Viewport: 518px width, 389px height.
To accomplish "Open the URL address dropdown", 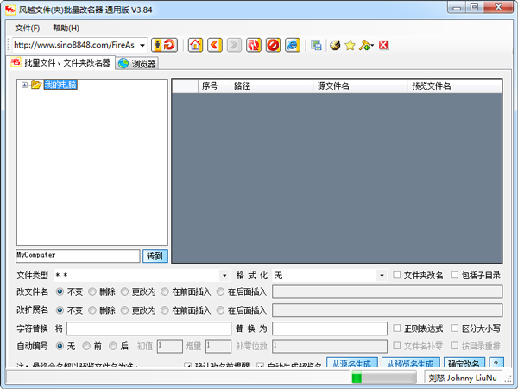I will (x=142, y=45).
